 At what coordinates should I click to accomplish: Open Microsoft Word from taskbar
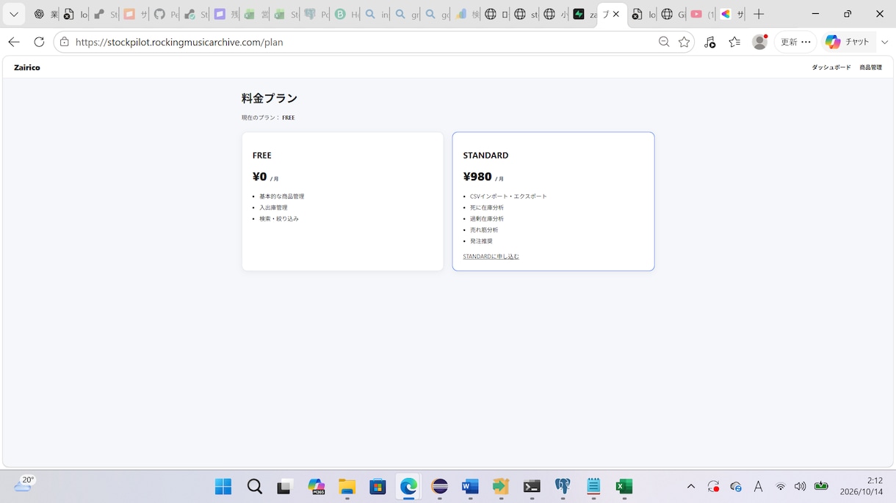[470, 486]
